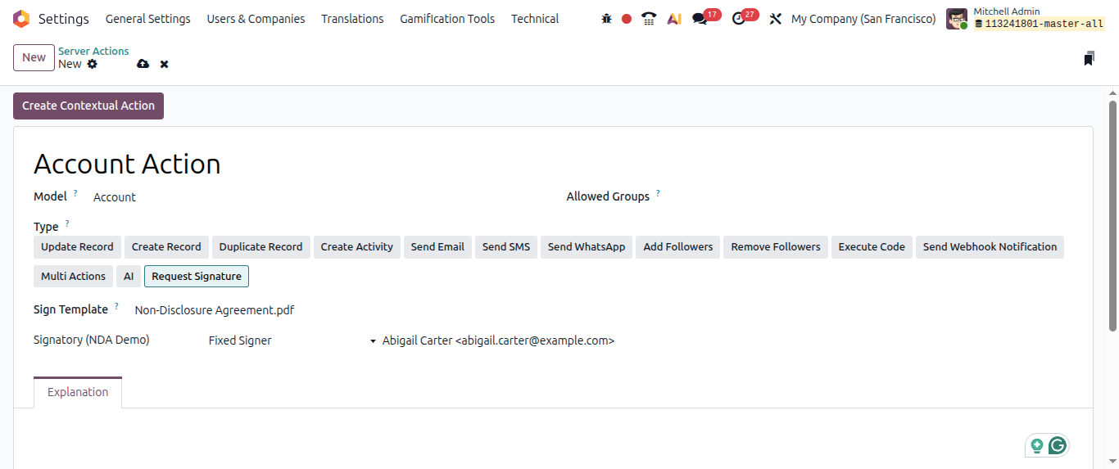Discard changes with the X icon

tap(164, 64)
